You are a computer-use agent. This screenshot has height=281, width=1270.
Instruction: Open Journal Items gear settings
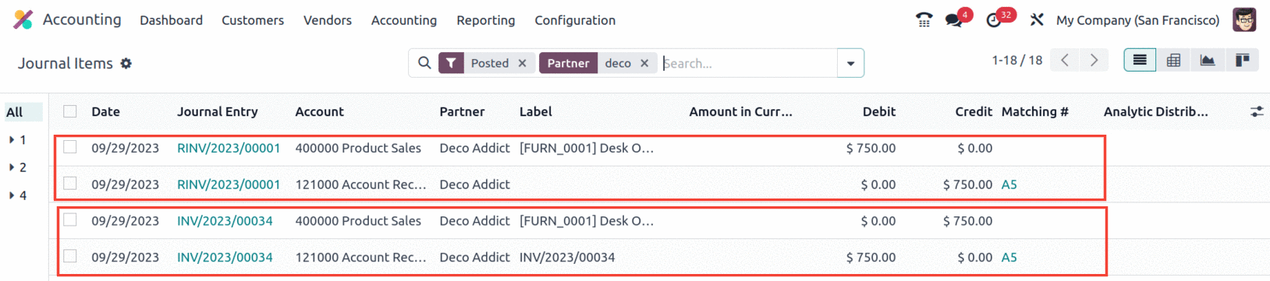[x=126, y=64]
